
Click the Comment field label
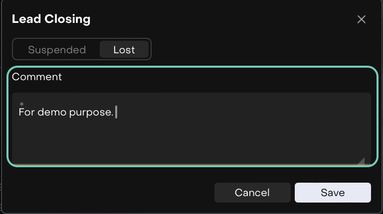[37, 77]
